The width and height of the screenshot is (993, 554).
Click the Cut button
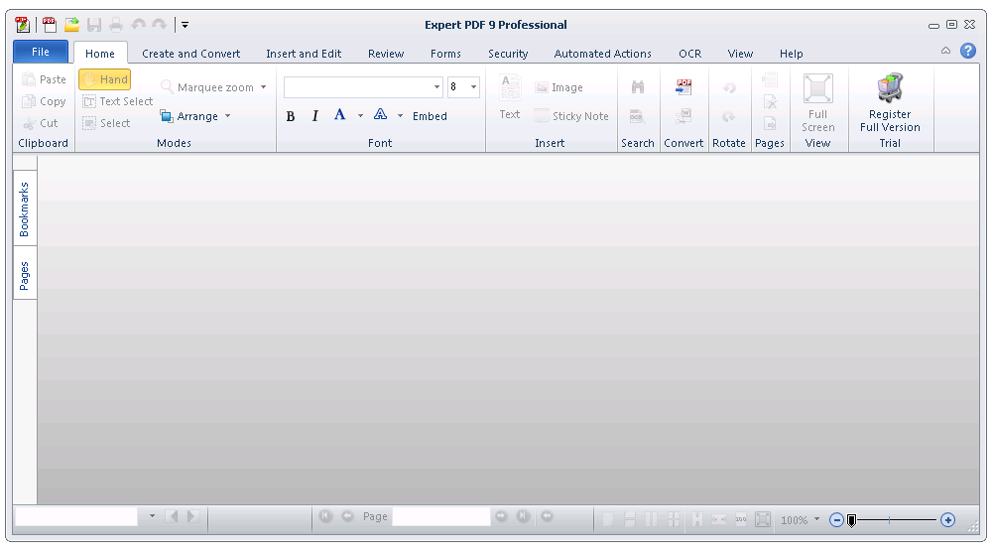click(x=41, y=123)
